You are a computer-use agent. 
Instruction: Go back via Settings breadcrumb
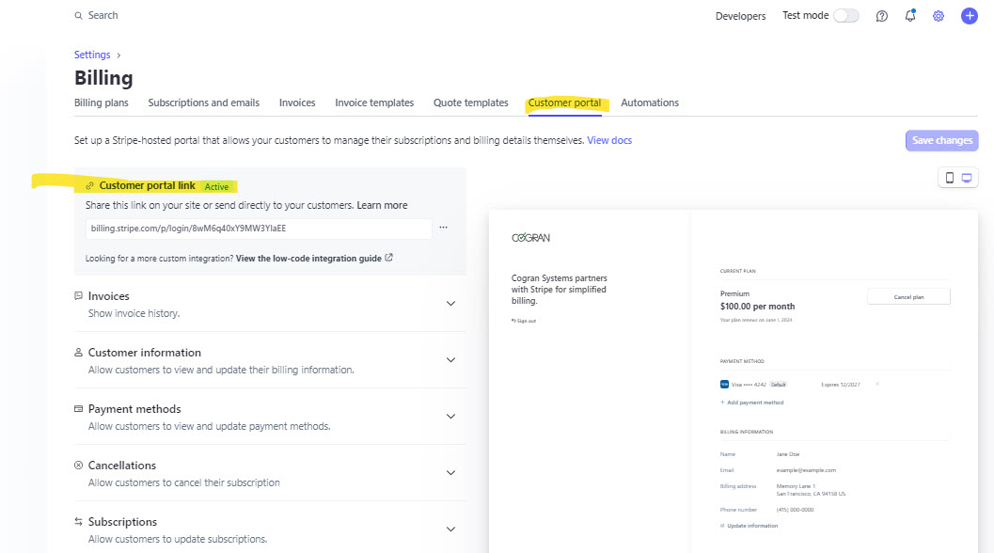(92, 55)
